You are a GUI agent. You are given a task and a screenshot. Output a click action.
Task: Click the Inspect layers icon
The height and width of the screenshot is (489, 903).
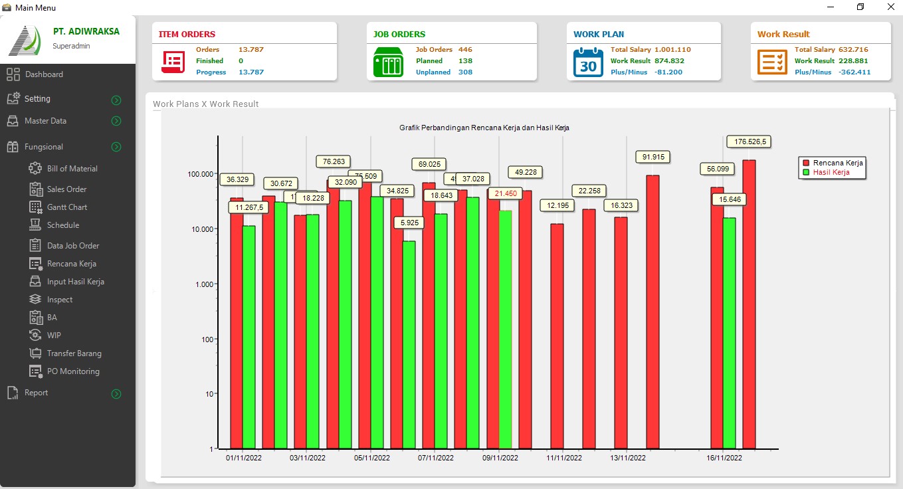tap(35, 300)
